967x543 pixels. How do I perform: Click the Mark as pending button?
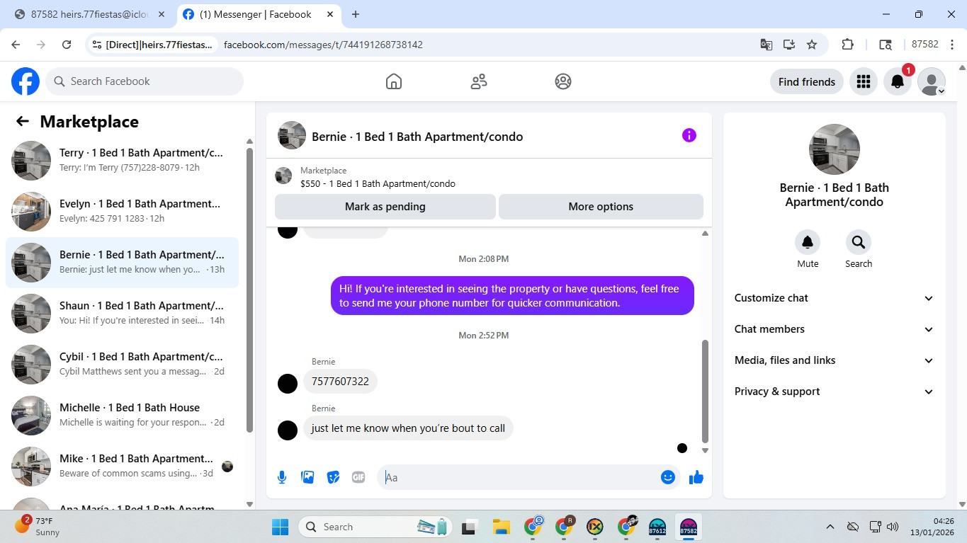[385, 207]
